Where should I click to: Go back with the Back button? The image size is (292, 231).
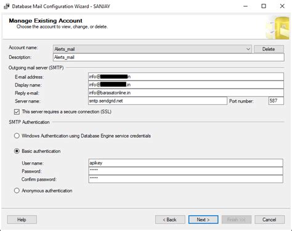170,219
